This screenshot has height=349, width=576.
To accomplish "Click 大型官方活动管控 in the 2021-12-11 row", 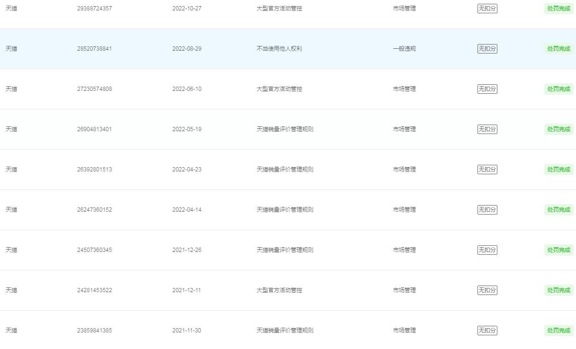I will (x=279, y=290).
